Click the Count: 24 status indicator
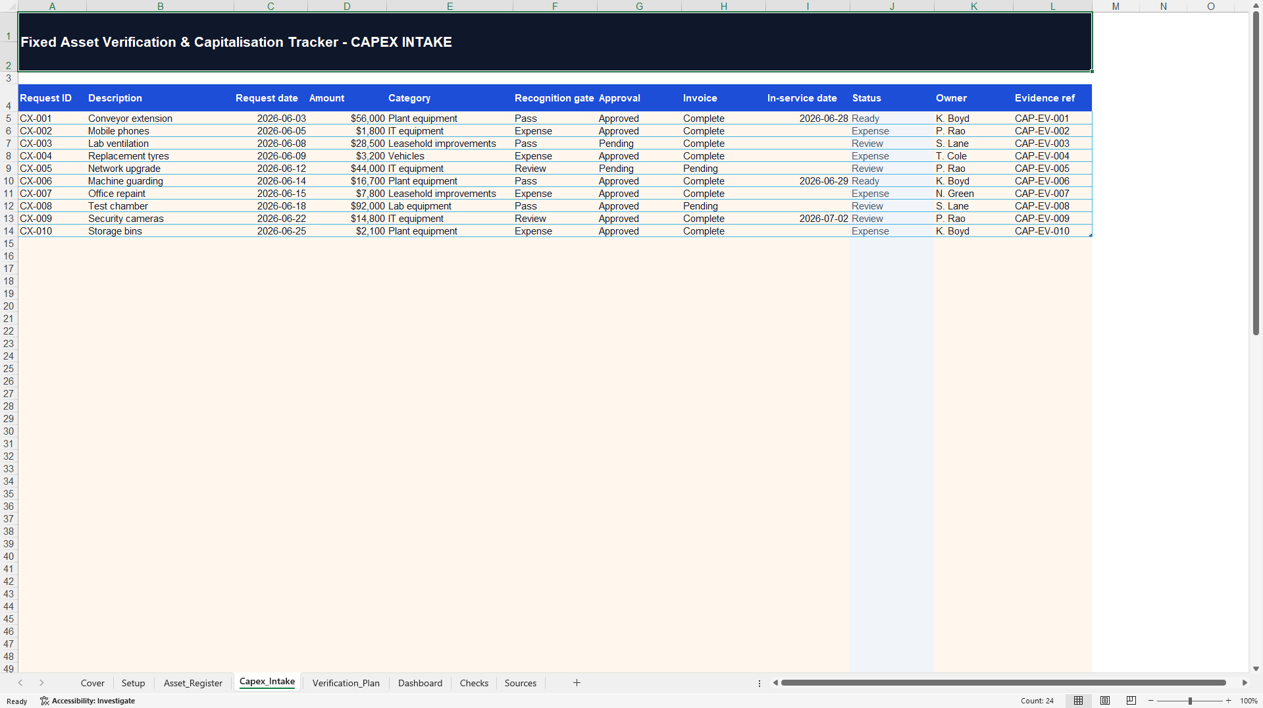Screen dimensions: 1263x708 tap(1037, 701)
